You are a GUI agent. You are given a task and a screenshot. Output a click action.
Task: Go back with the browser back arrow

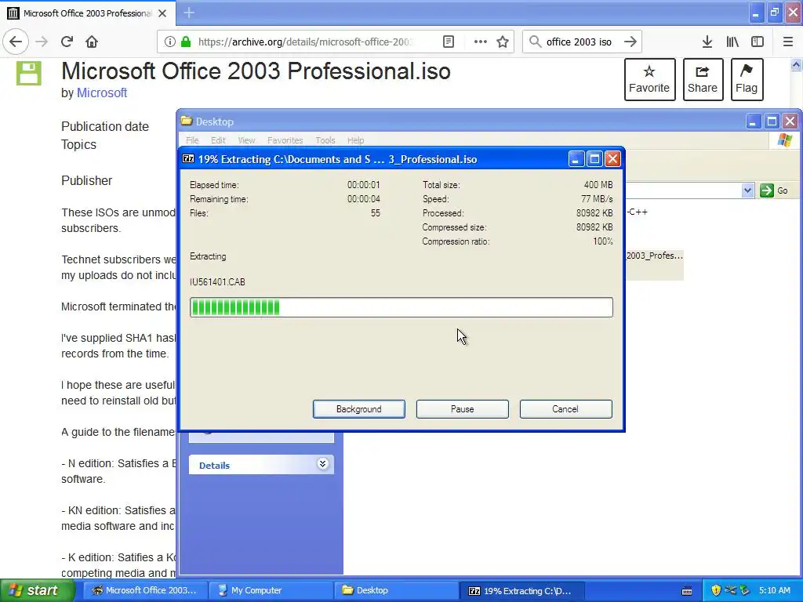[x=16, y=42]
